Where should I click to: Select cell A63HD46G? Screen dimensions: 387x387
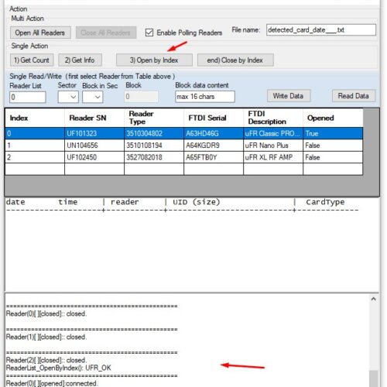(214, 133)
